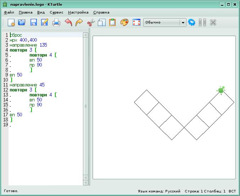
Task: Stop execution with the X icon
Action: coord(213,22)
